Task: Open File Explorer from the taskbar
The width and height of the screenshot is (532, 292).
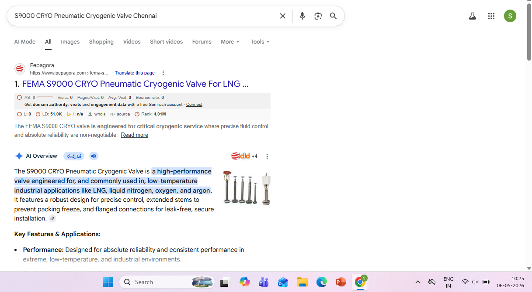Action: (x=302, y=282)
